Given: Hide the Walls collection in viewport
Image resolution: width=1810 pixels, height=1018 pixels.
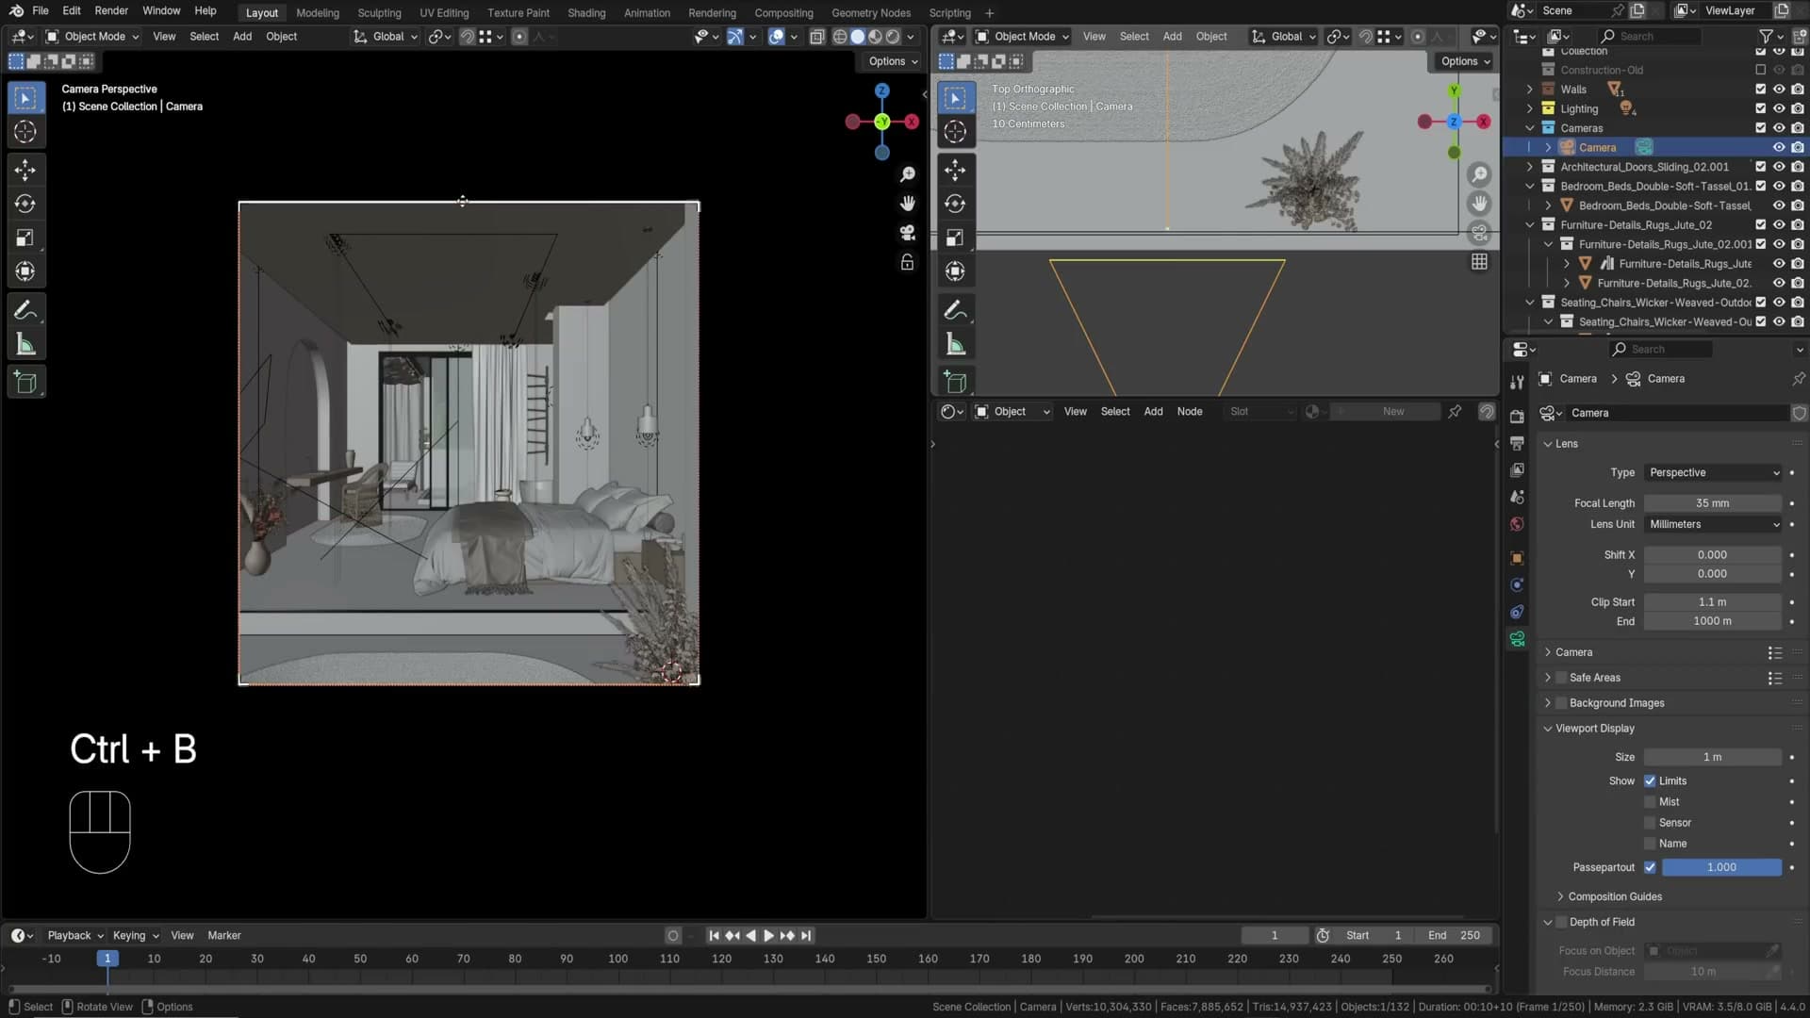Looking at the screenshot, I should [1779, 90].
